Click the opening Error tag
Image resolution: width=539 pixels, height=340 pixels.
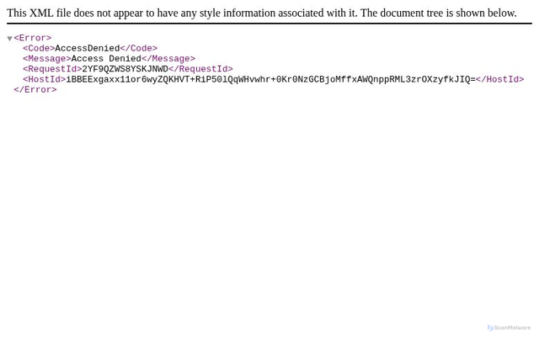pos(32,38)
